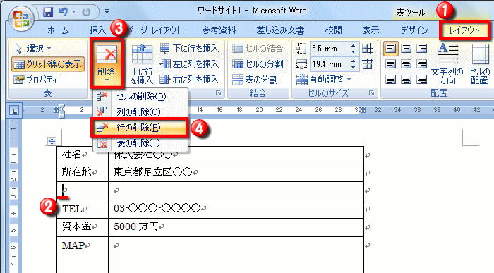Click the Office button orb
The image size is (494, 273).
click(20, 18)
